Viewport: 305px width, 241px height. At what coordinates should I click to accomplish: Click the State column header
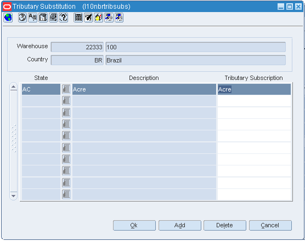pyautogui.click(x=41, y=78)
